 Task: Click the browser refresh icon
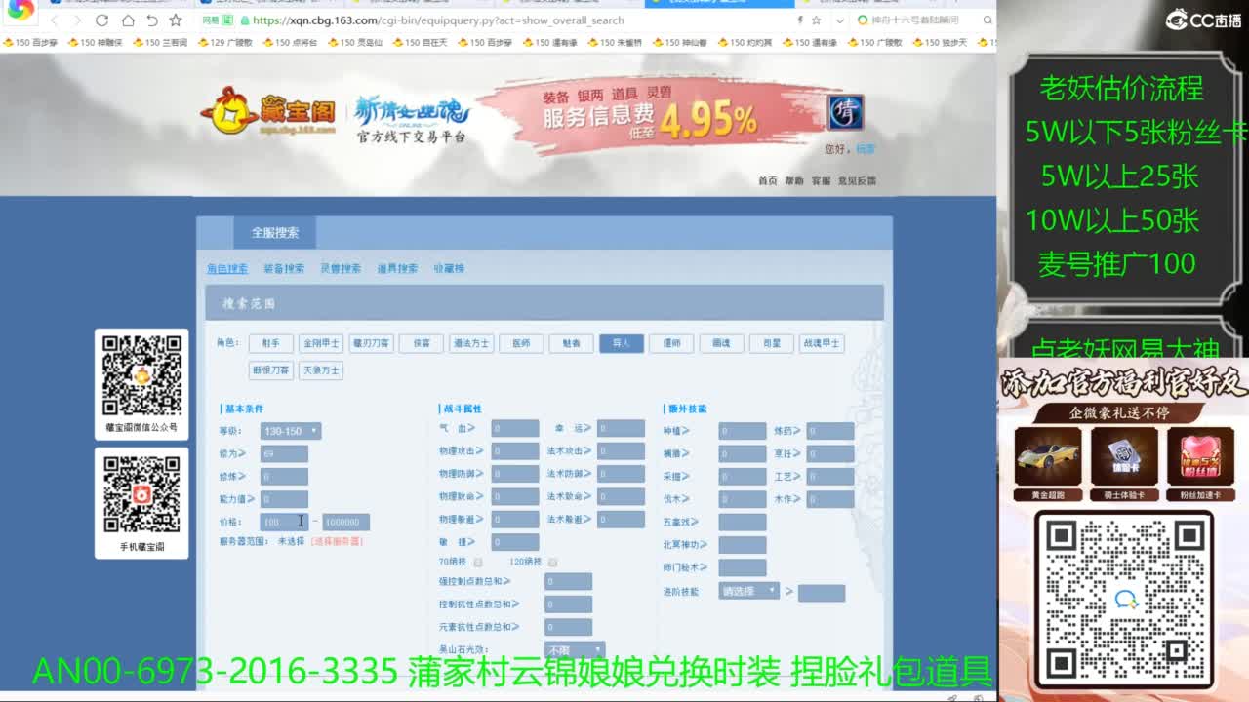102,19
